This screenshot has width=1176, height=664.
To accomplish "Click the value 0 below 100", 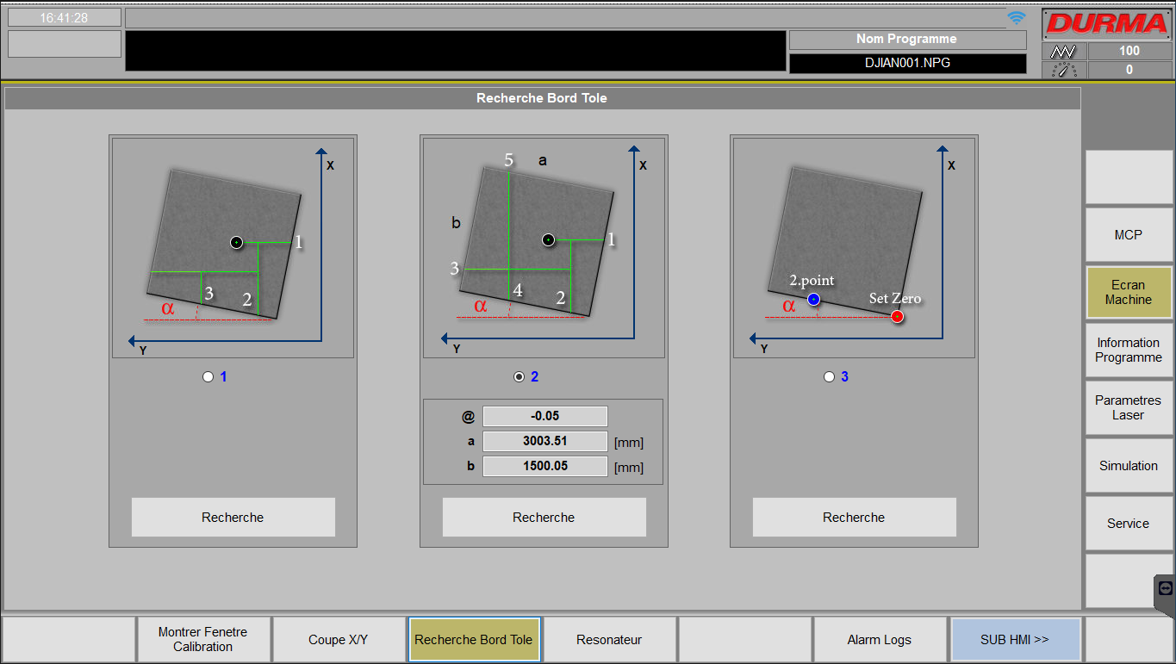I will click(1129, 70).
